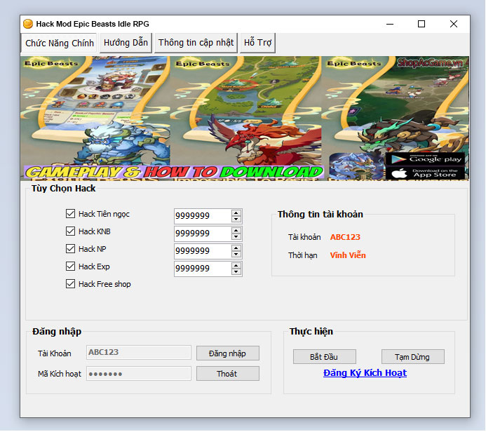Increase Hack Exp value with up arrow
This screenshot has width=486, height=432.
(x=236, y=266)
